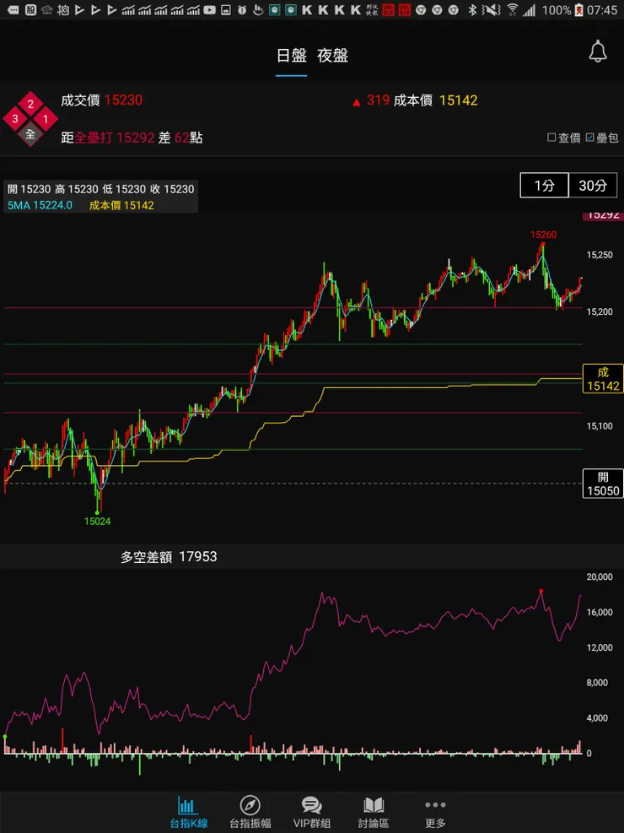624x833 pixels.
Task: Tap muted vibrate icon in status bar
Action: pyautogui.click(x=492, y=9)
